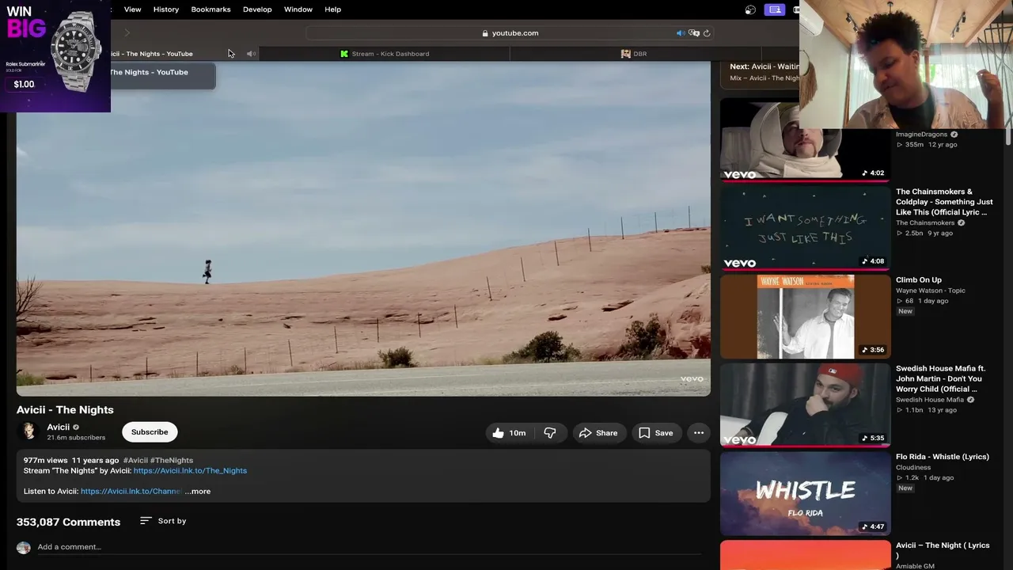Open the Avicii.lnk.to/The_Nights link

point(190,470)
